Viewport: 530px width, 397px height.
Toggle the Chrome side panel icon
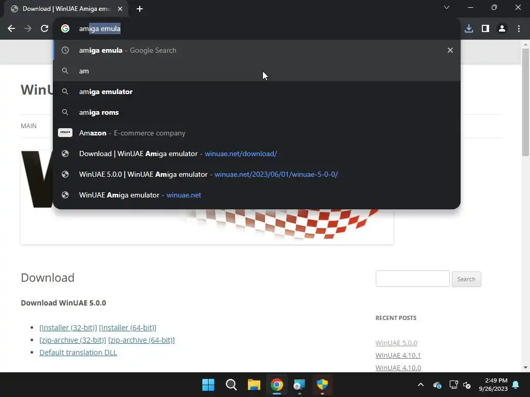tap(485, 29)
